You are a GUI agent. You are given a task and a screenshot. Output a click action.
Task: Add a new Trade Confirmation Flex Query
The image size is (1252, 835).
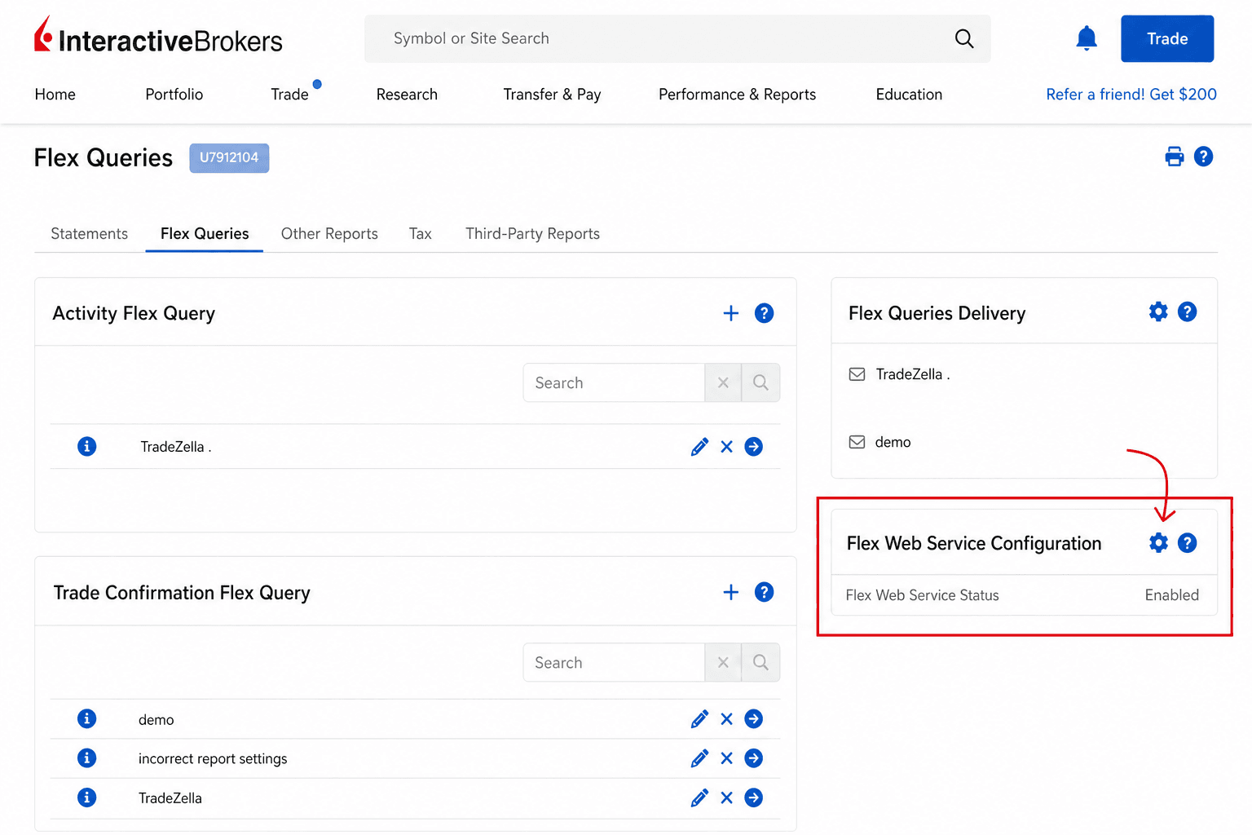tap(731, 592)
